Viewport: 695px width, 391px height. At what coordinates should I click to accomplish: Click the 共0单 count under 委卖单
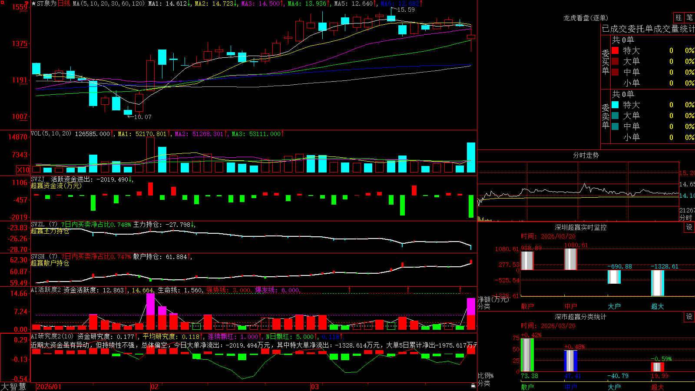623,94
